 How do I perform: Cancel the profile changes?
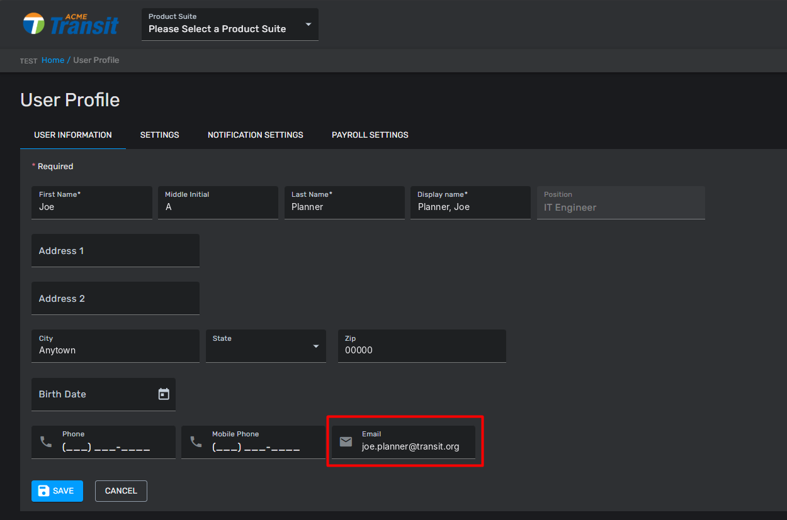click(x=121, y=491)
